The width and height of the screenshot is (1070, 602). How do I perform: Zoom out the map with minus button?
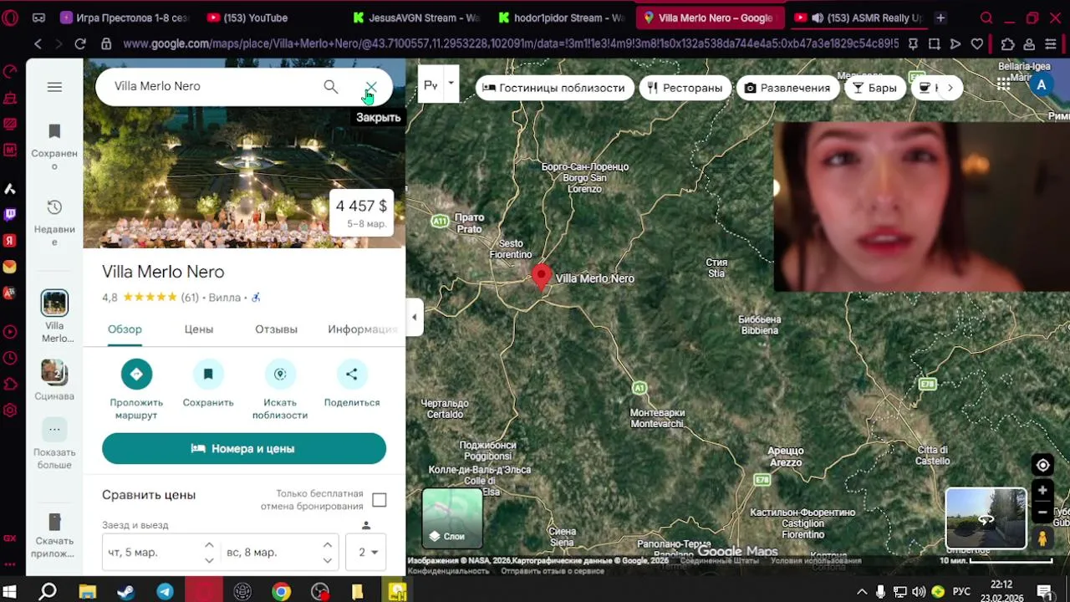click(1042, 513)
